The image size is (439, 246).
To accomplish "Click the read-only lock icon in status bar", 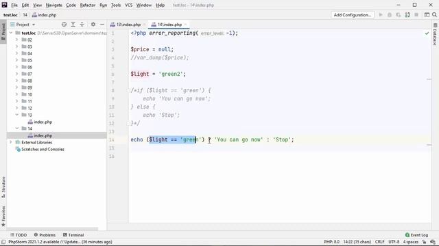I will [424, 242].
